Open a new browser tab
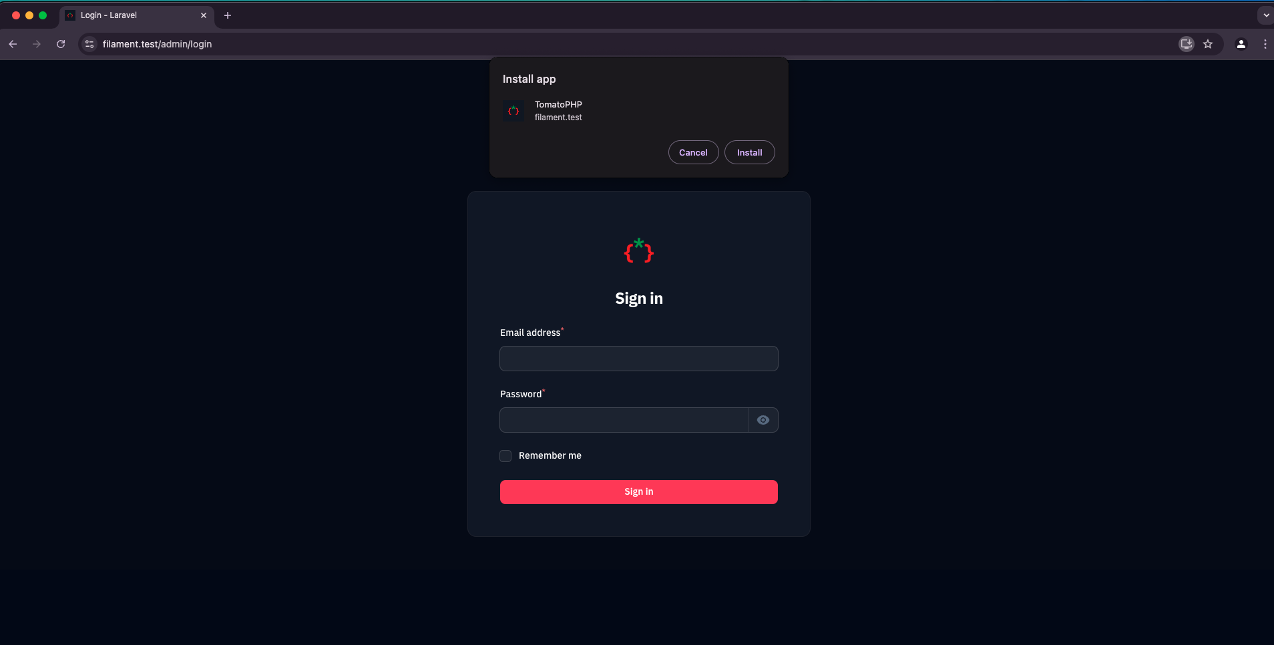The width and height of the screenshot is (1274, 645). coord(228,15)
